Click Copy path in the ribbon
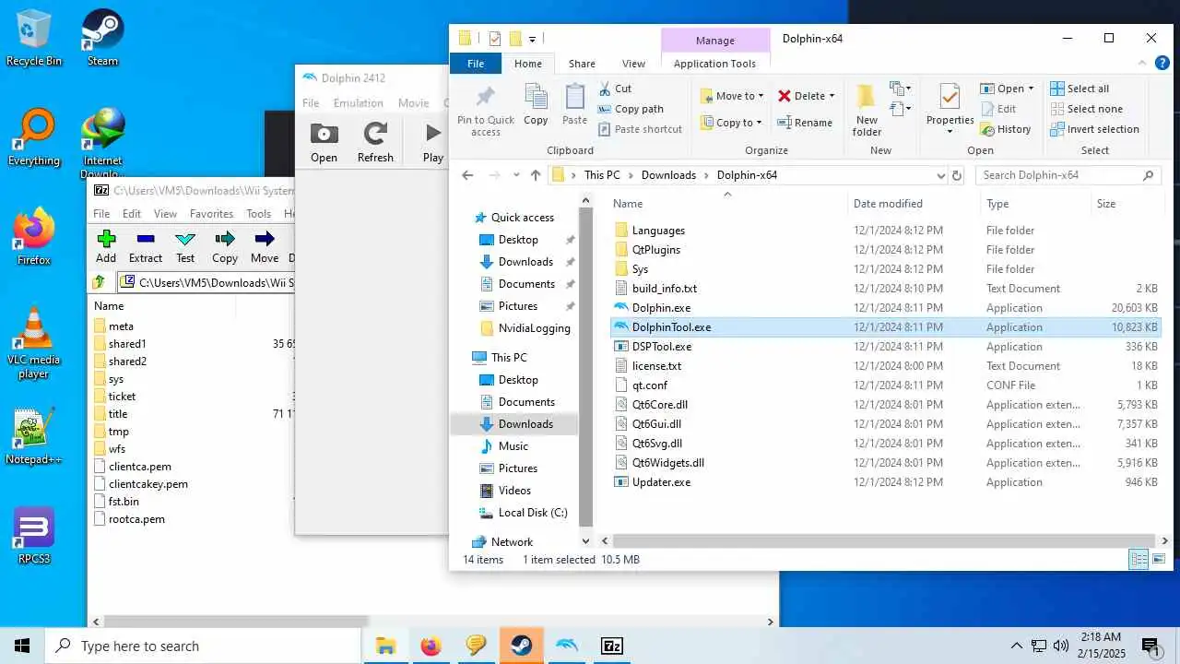Screen dimensions: 1180x664 click(x=631, y=109)
